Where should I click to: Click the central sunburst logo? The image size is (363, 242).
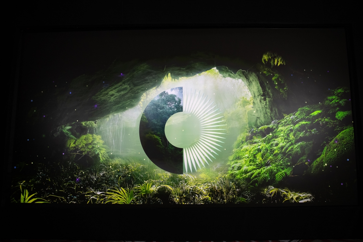pos(183,130)
